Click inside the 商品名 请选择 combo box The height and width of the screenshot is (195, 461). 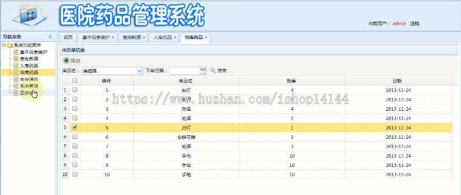pyautogui.click(x=109, y=71)
